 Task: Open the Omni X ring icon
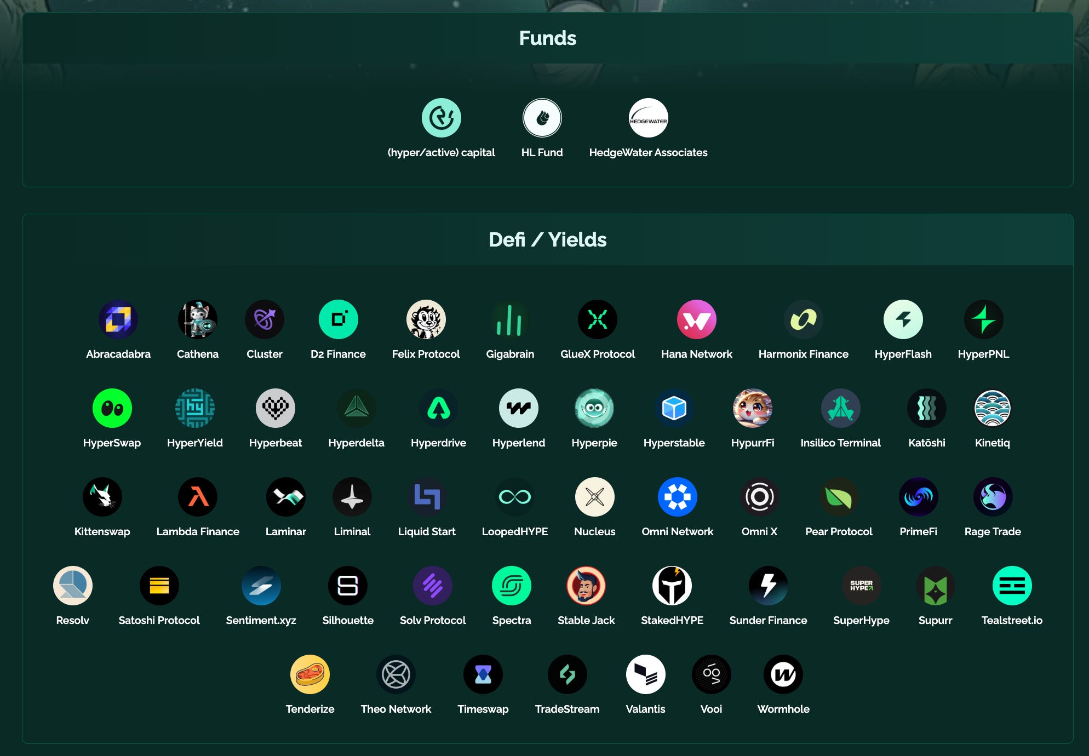tap(759, 497)
